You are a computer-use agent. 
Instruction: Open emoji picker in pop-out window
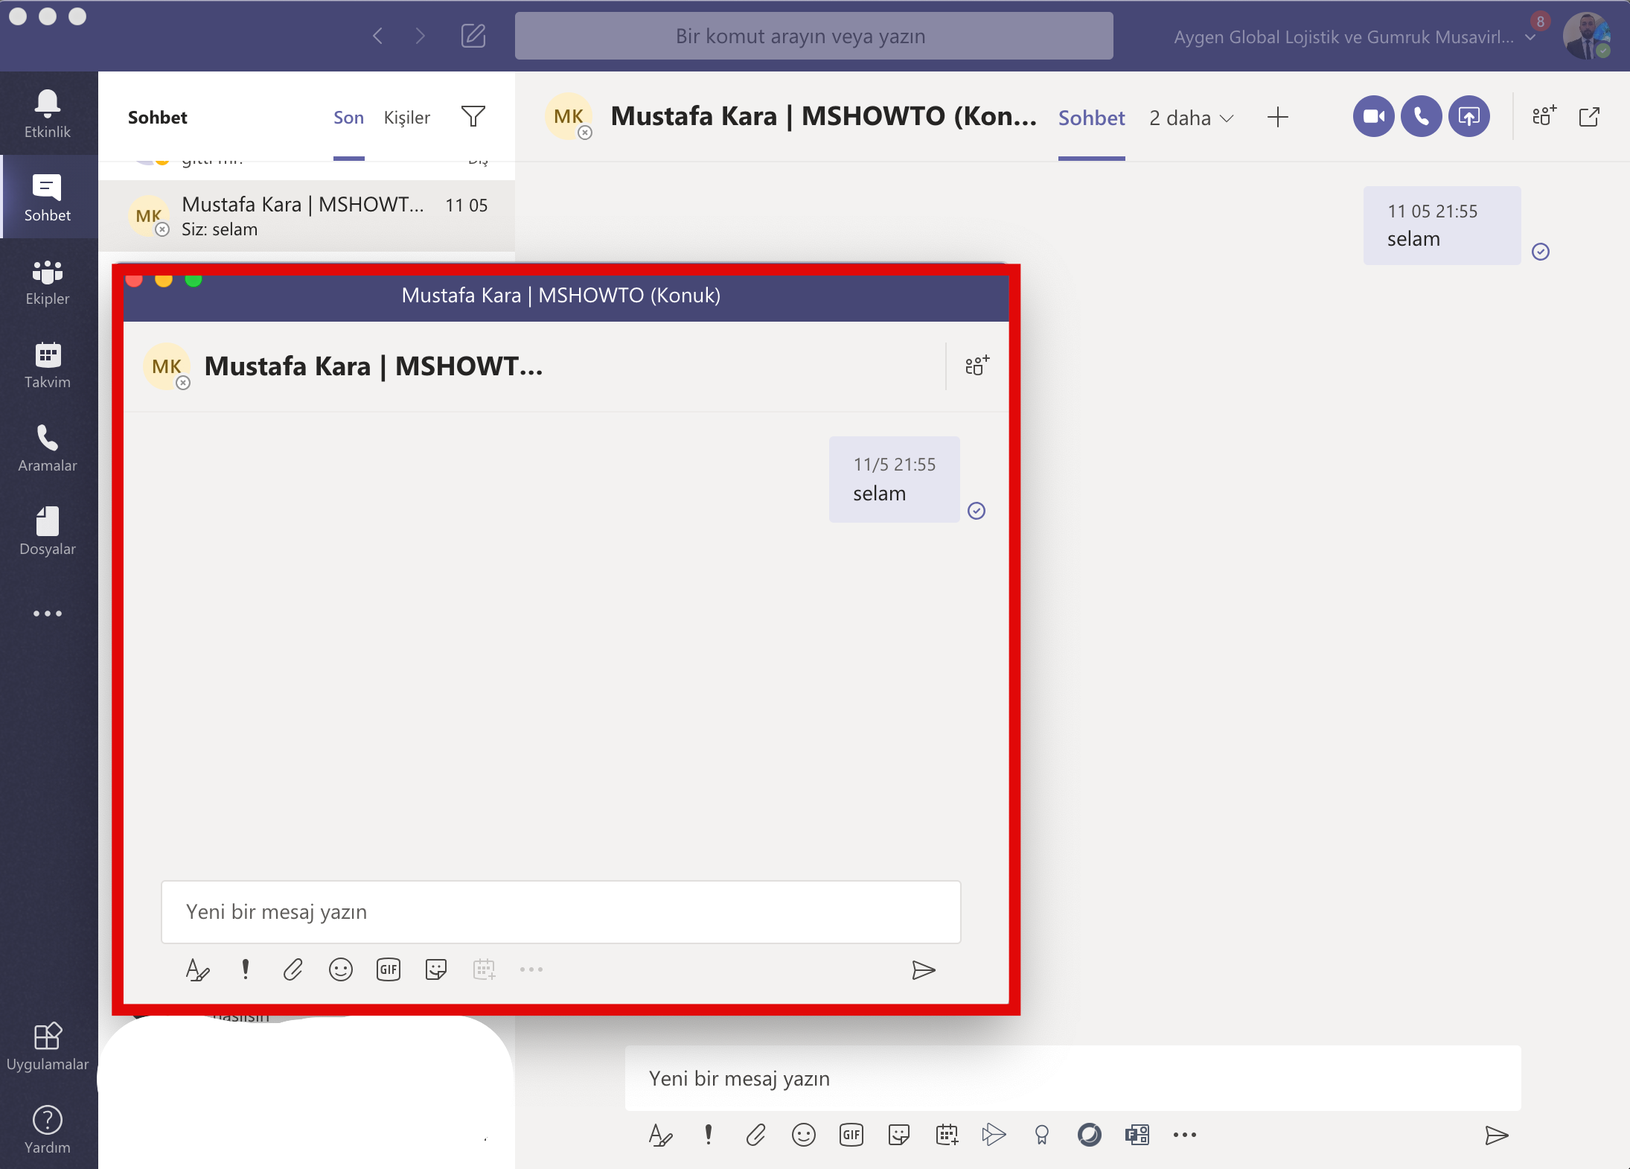pos(341,969)
